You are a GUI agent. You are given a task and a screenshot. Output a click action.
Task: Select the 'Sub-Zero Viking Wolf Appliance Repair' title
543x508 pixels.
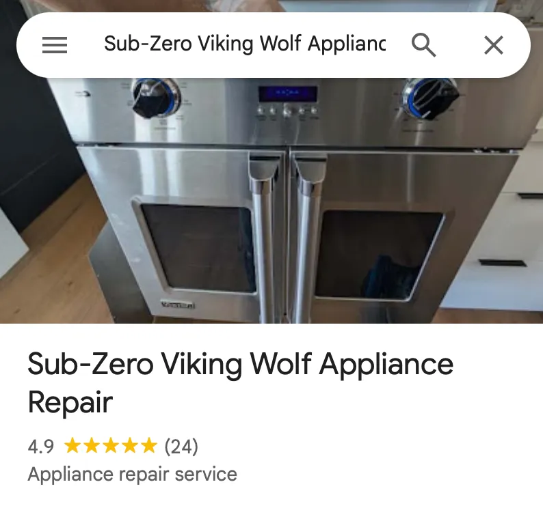[x=240, y=382]
